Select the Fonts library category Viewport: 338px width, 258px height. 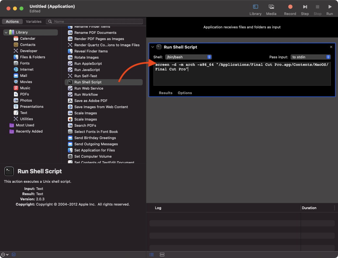click(x=25, y=63)
